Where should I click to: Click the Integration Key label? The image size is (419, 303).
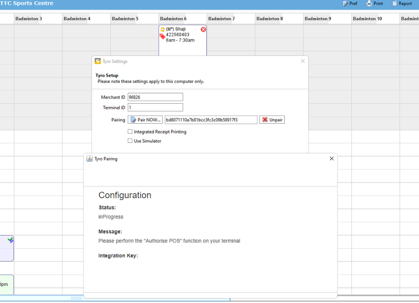click(118, 256)
